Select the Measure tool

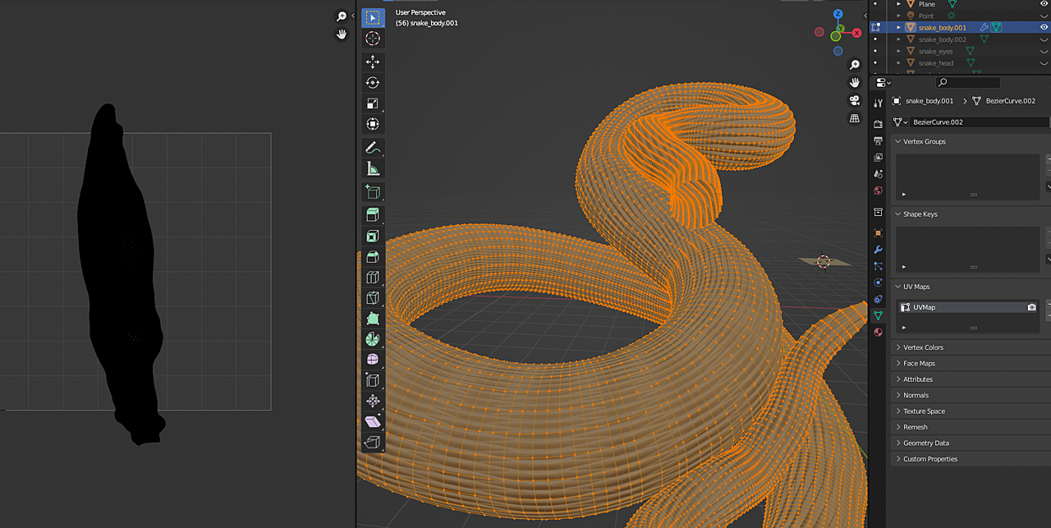coord(373,168)
